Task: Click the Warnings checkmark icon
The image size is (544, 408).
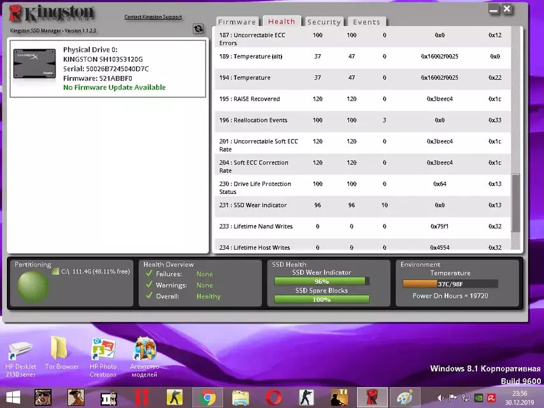Action: [x=149, y=285]
